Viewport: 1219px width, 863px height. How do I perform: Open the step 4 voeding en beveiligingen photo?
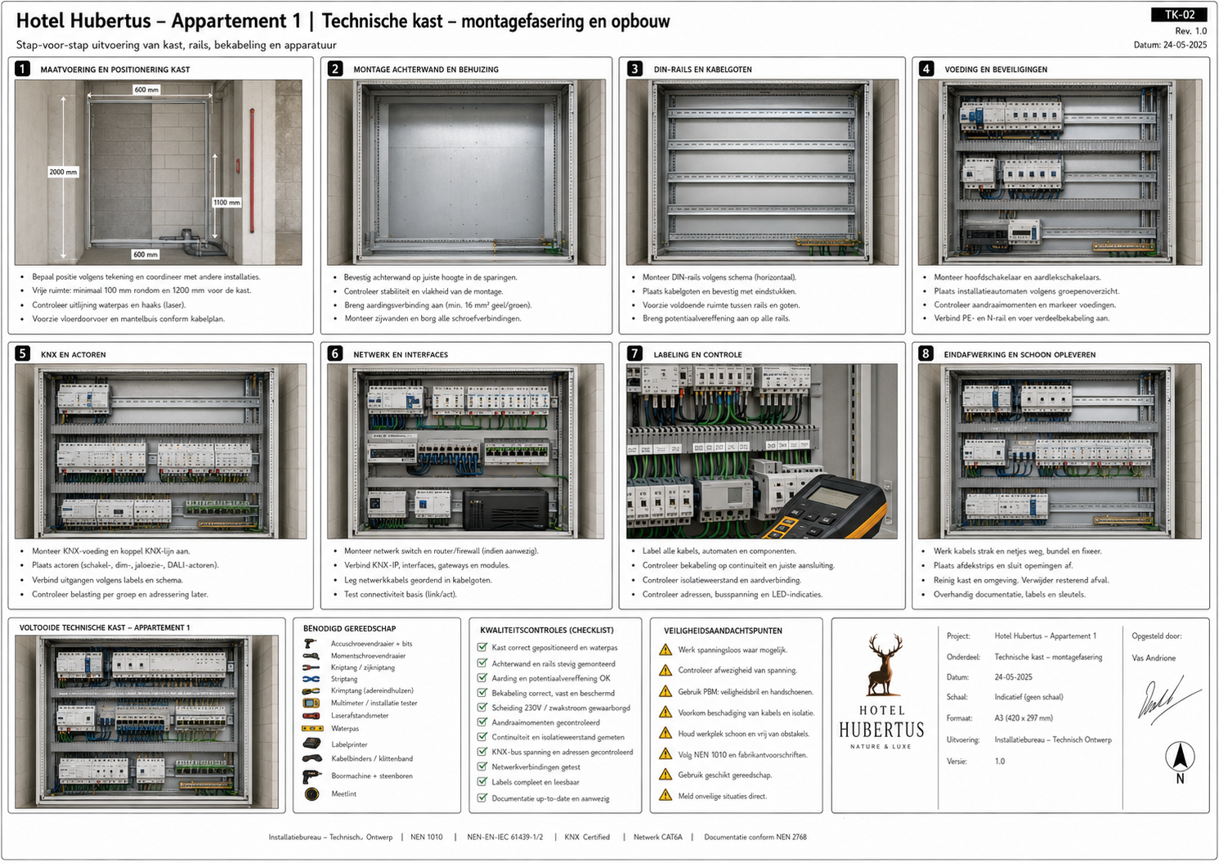click(x=1060, y=172)
